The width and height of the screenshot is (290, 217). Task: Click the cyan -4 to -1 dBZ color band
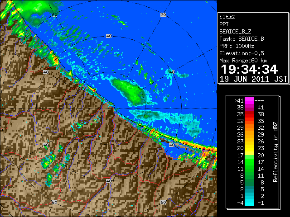click(x=249, y=203)
